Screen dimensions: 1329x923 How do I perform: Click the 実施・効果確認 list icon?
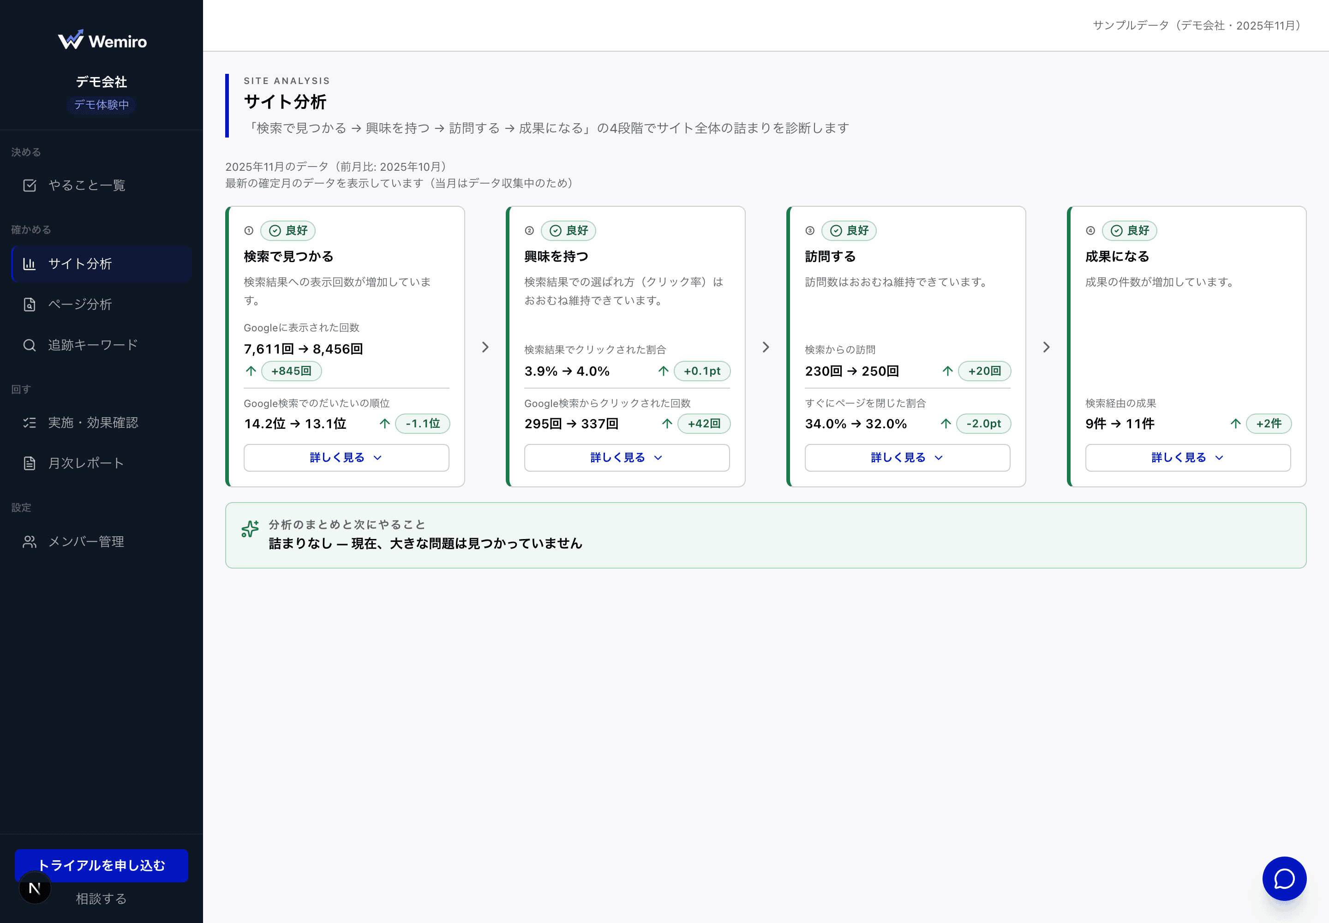click(x=30, y=423)
